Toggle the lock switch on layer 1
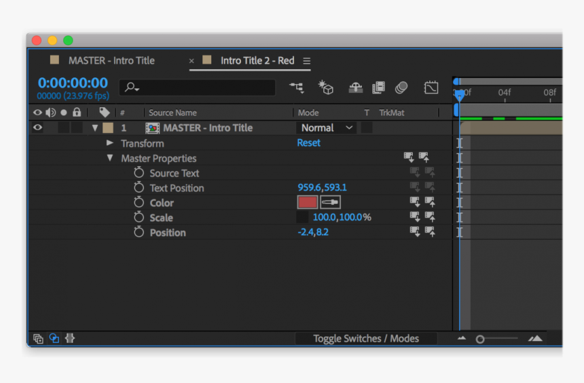This screenshot has width=584, height=383. (77, 128)
